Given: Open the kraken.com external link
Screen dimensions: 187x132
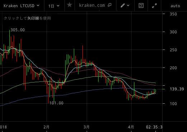Looking at the screenshot, I should (95, 5).
